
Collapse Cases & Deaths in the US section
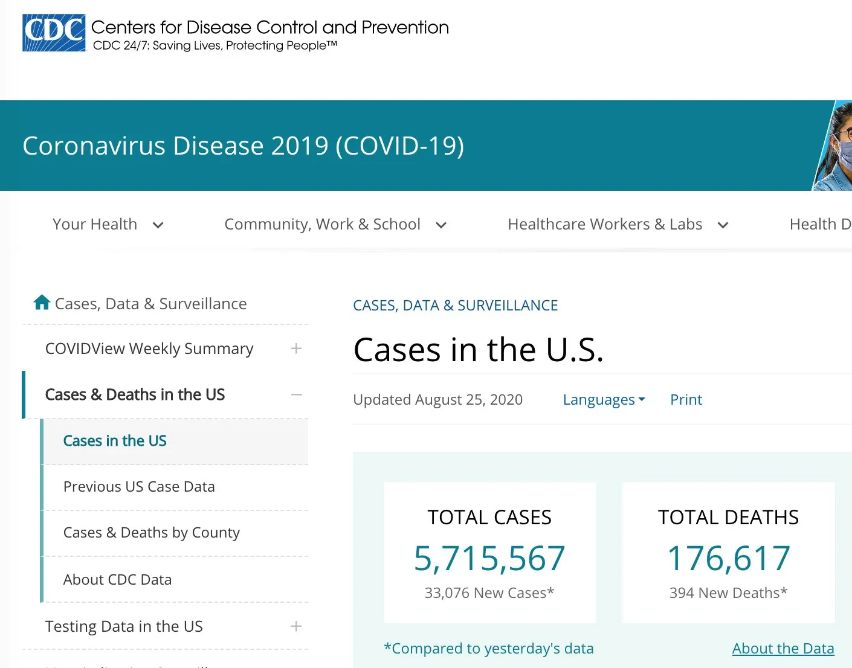pyautogui.click(x=295, y=394)
